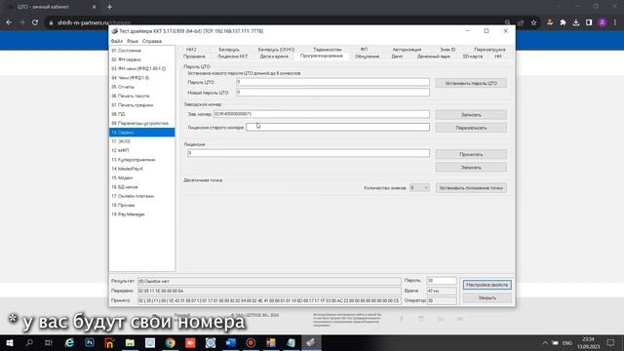Open File Explorer from the taskbar

point(130,342)
